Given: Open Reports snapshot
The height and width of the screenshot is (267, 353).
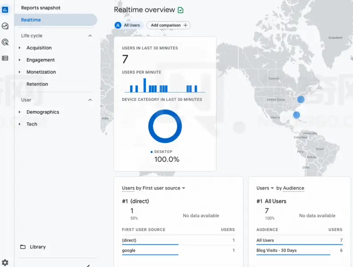Looking at the screenshot, I should 41,8.
